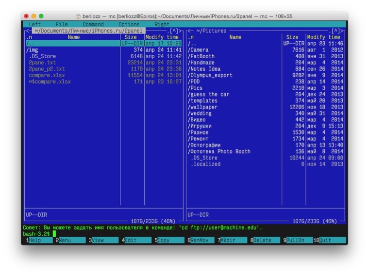This screenshot has width=369, height=275.
Task: Open the Command menu
Action: [x=93, y=24]
